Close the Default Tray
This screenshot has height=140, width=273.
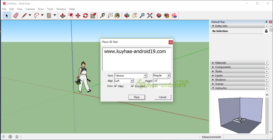[x=271, y=22]
